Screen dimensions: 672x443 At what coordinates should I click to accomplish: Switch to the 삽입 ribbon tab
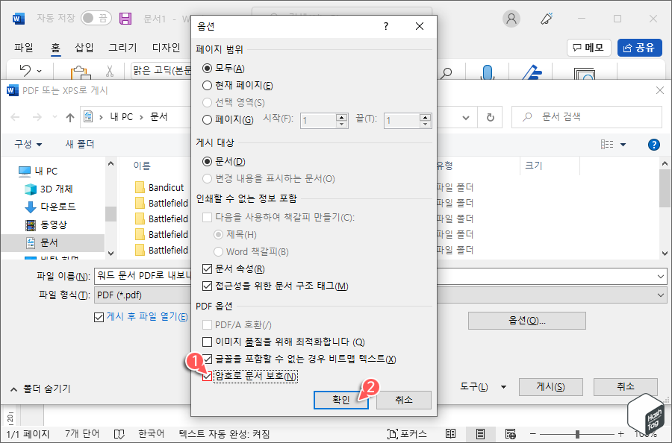click(86, 46)
